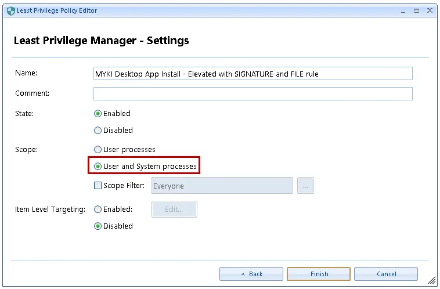Turn on Item Level Targeting Enabled option
This screenshot has width=440, height=289.
[x=98, y=209]
